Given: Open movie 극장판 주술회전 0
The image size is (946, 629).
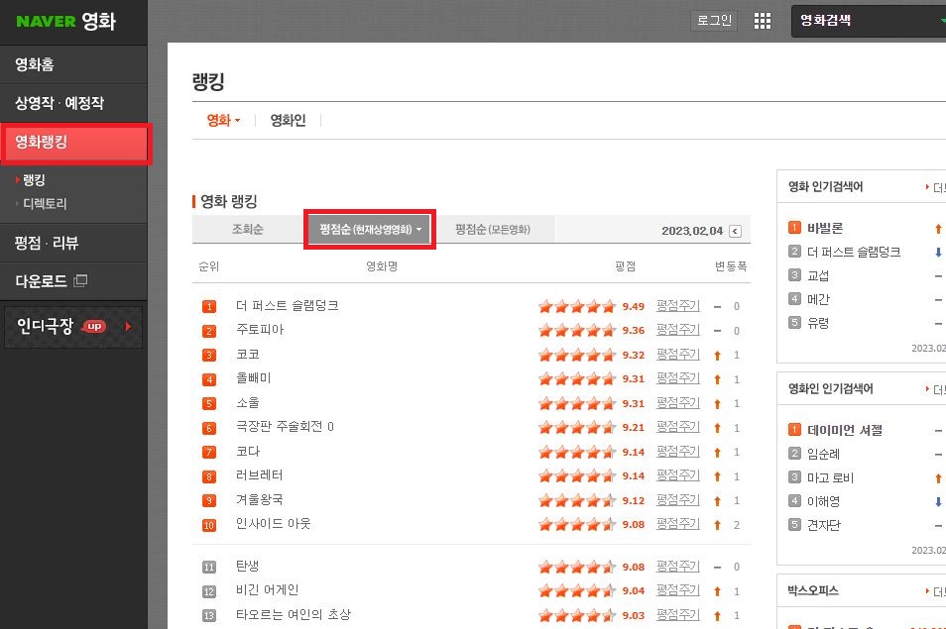Looking at the screenshot, I should click(x=285, y=427).
